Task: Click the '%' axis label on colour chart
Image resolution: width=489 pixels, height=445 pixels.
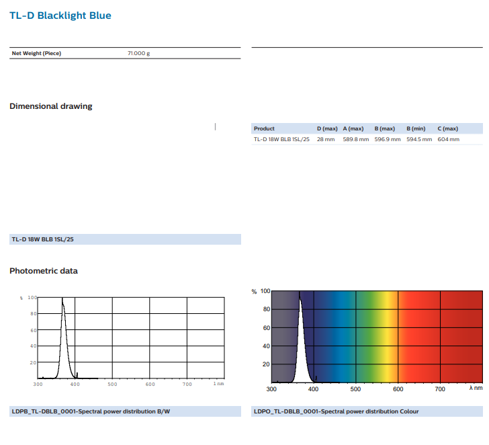Action: point(254,292)
